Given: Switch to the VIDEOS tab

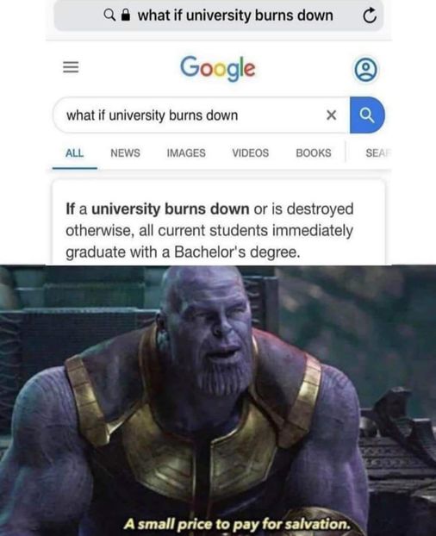Looking at the screenshot, I should [251, 153].
